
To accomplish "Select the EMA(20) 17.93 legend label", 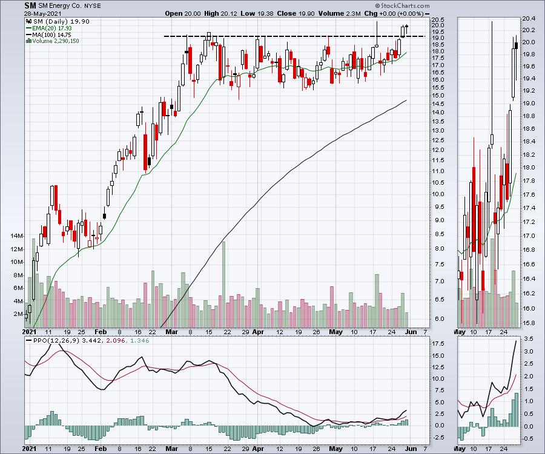I will 51,28.
